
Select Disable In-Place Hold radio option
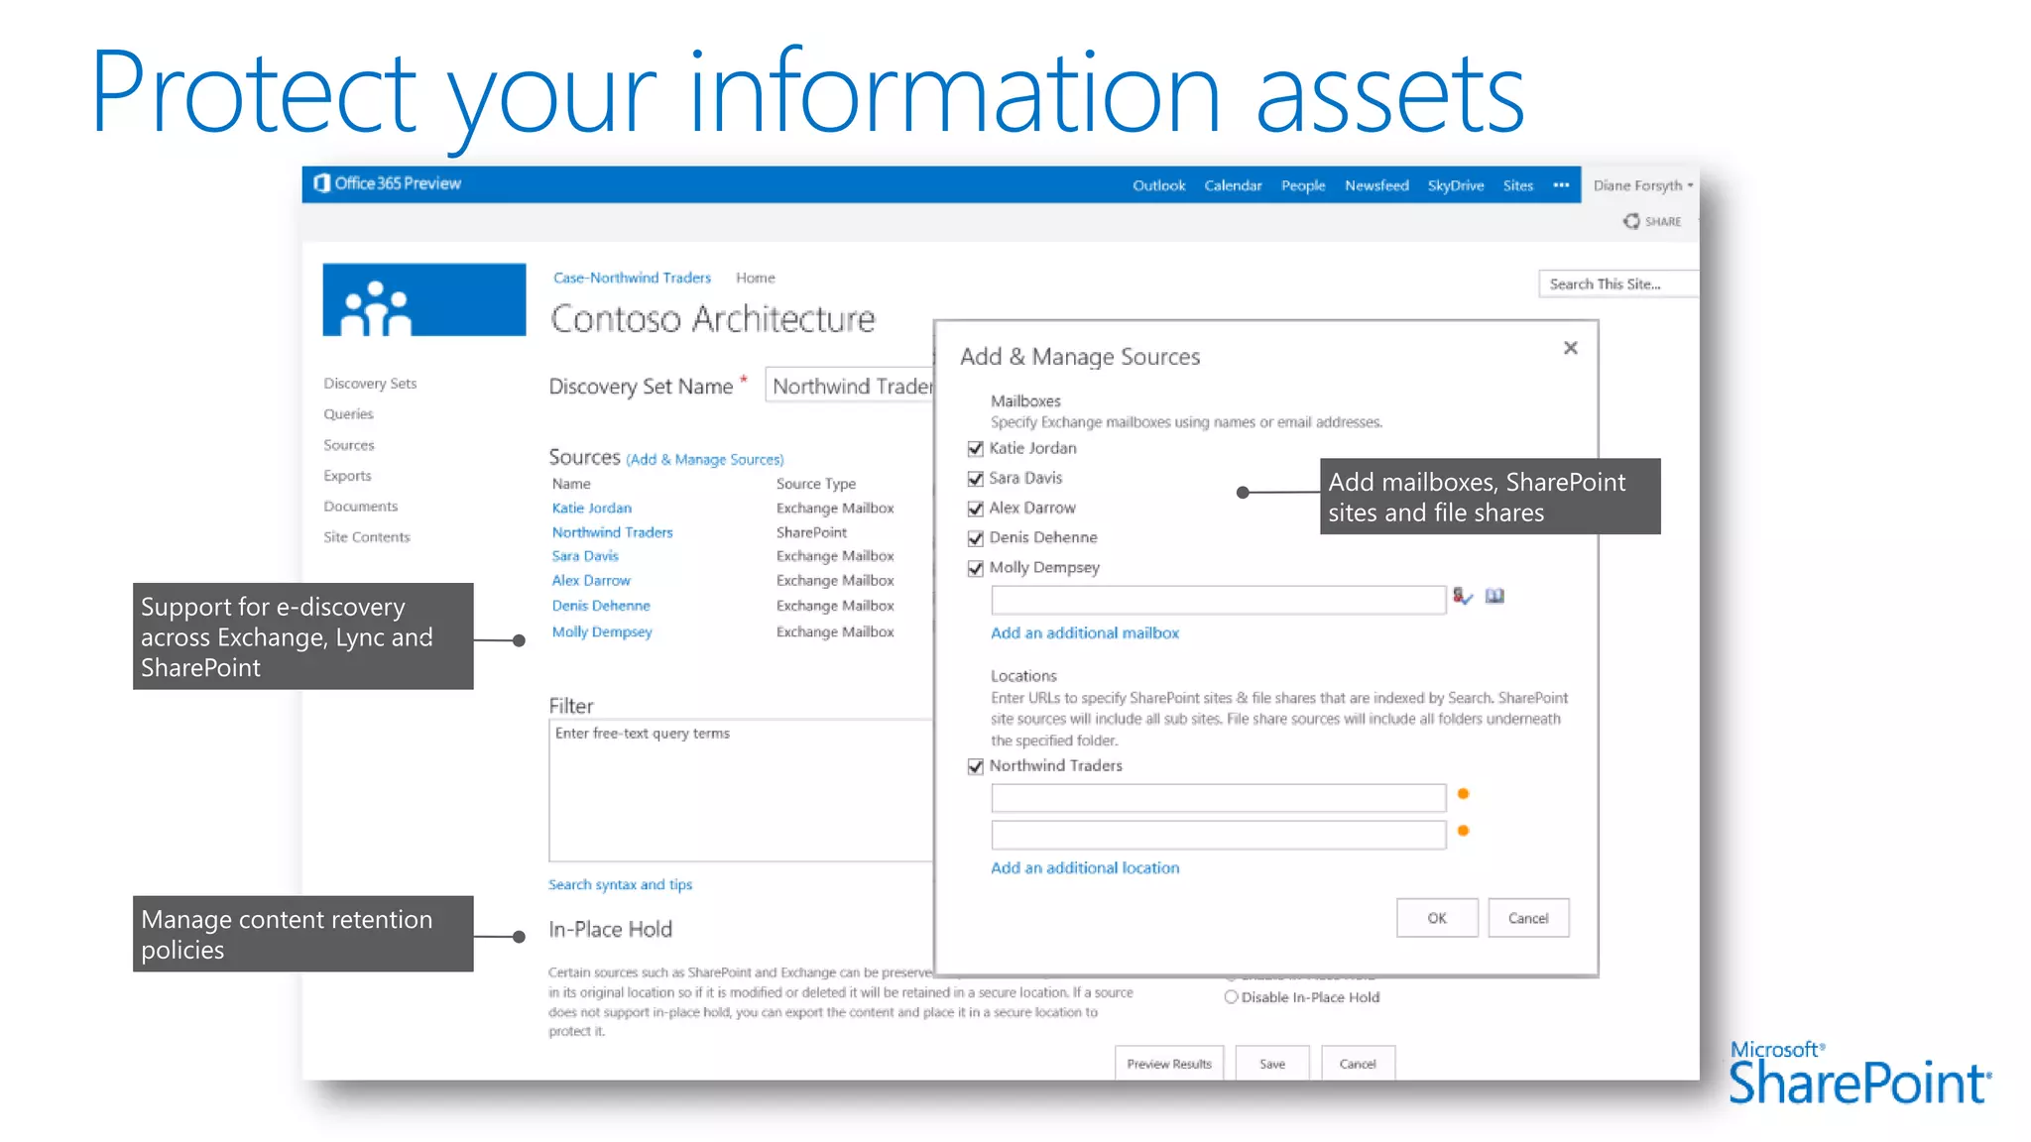pos(1231,997)
